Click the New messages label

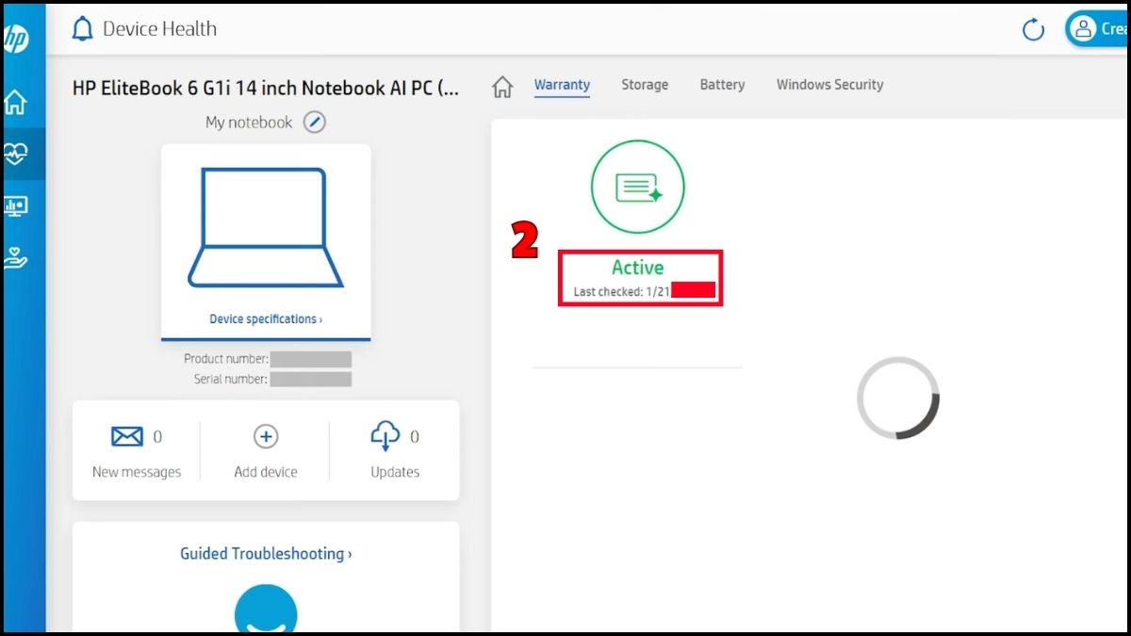coord(137,472)
